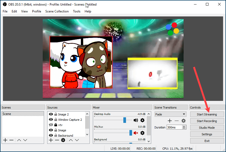Toggle lock on Image source
Viewport: 226px width, 152px height.
[56, 130]
